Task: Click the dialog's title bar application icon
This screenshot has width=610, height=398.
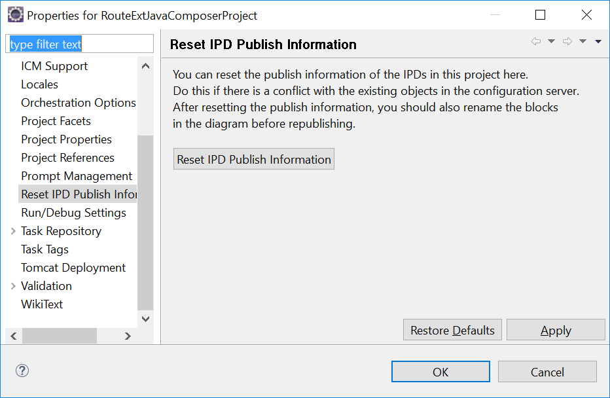Action: point(14,14)
